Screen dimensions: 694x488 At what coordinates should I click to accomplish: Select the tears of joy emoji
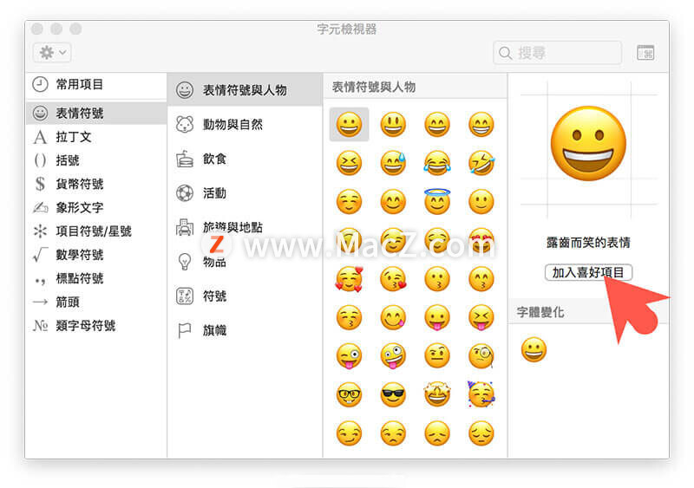[x=437, y=163]
